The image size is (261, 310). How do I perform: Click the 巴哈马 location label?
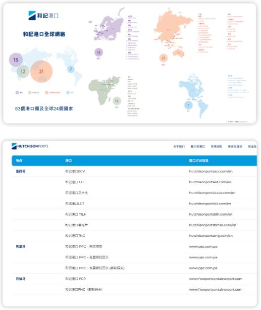click(x=21, y=279)
